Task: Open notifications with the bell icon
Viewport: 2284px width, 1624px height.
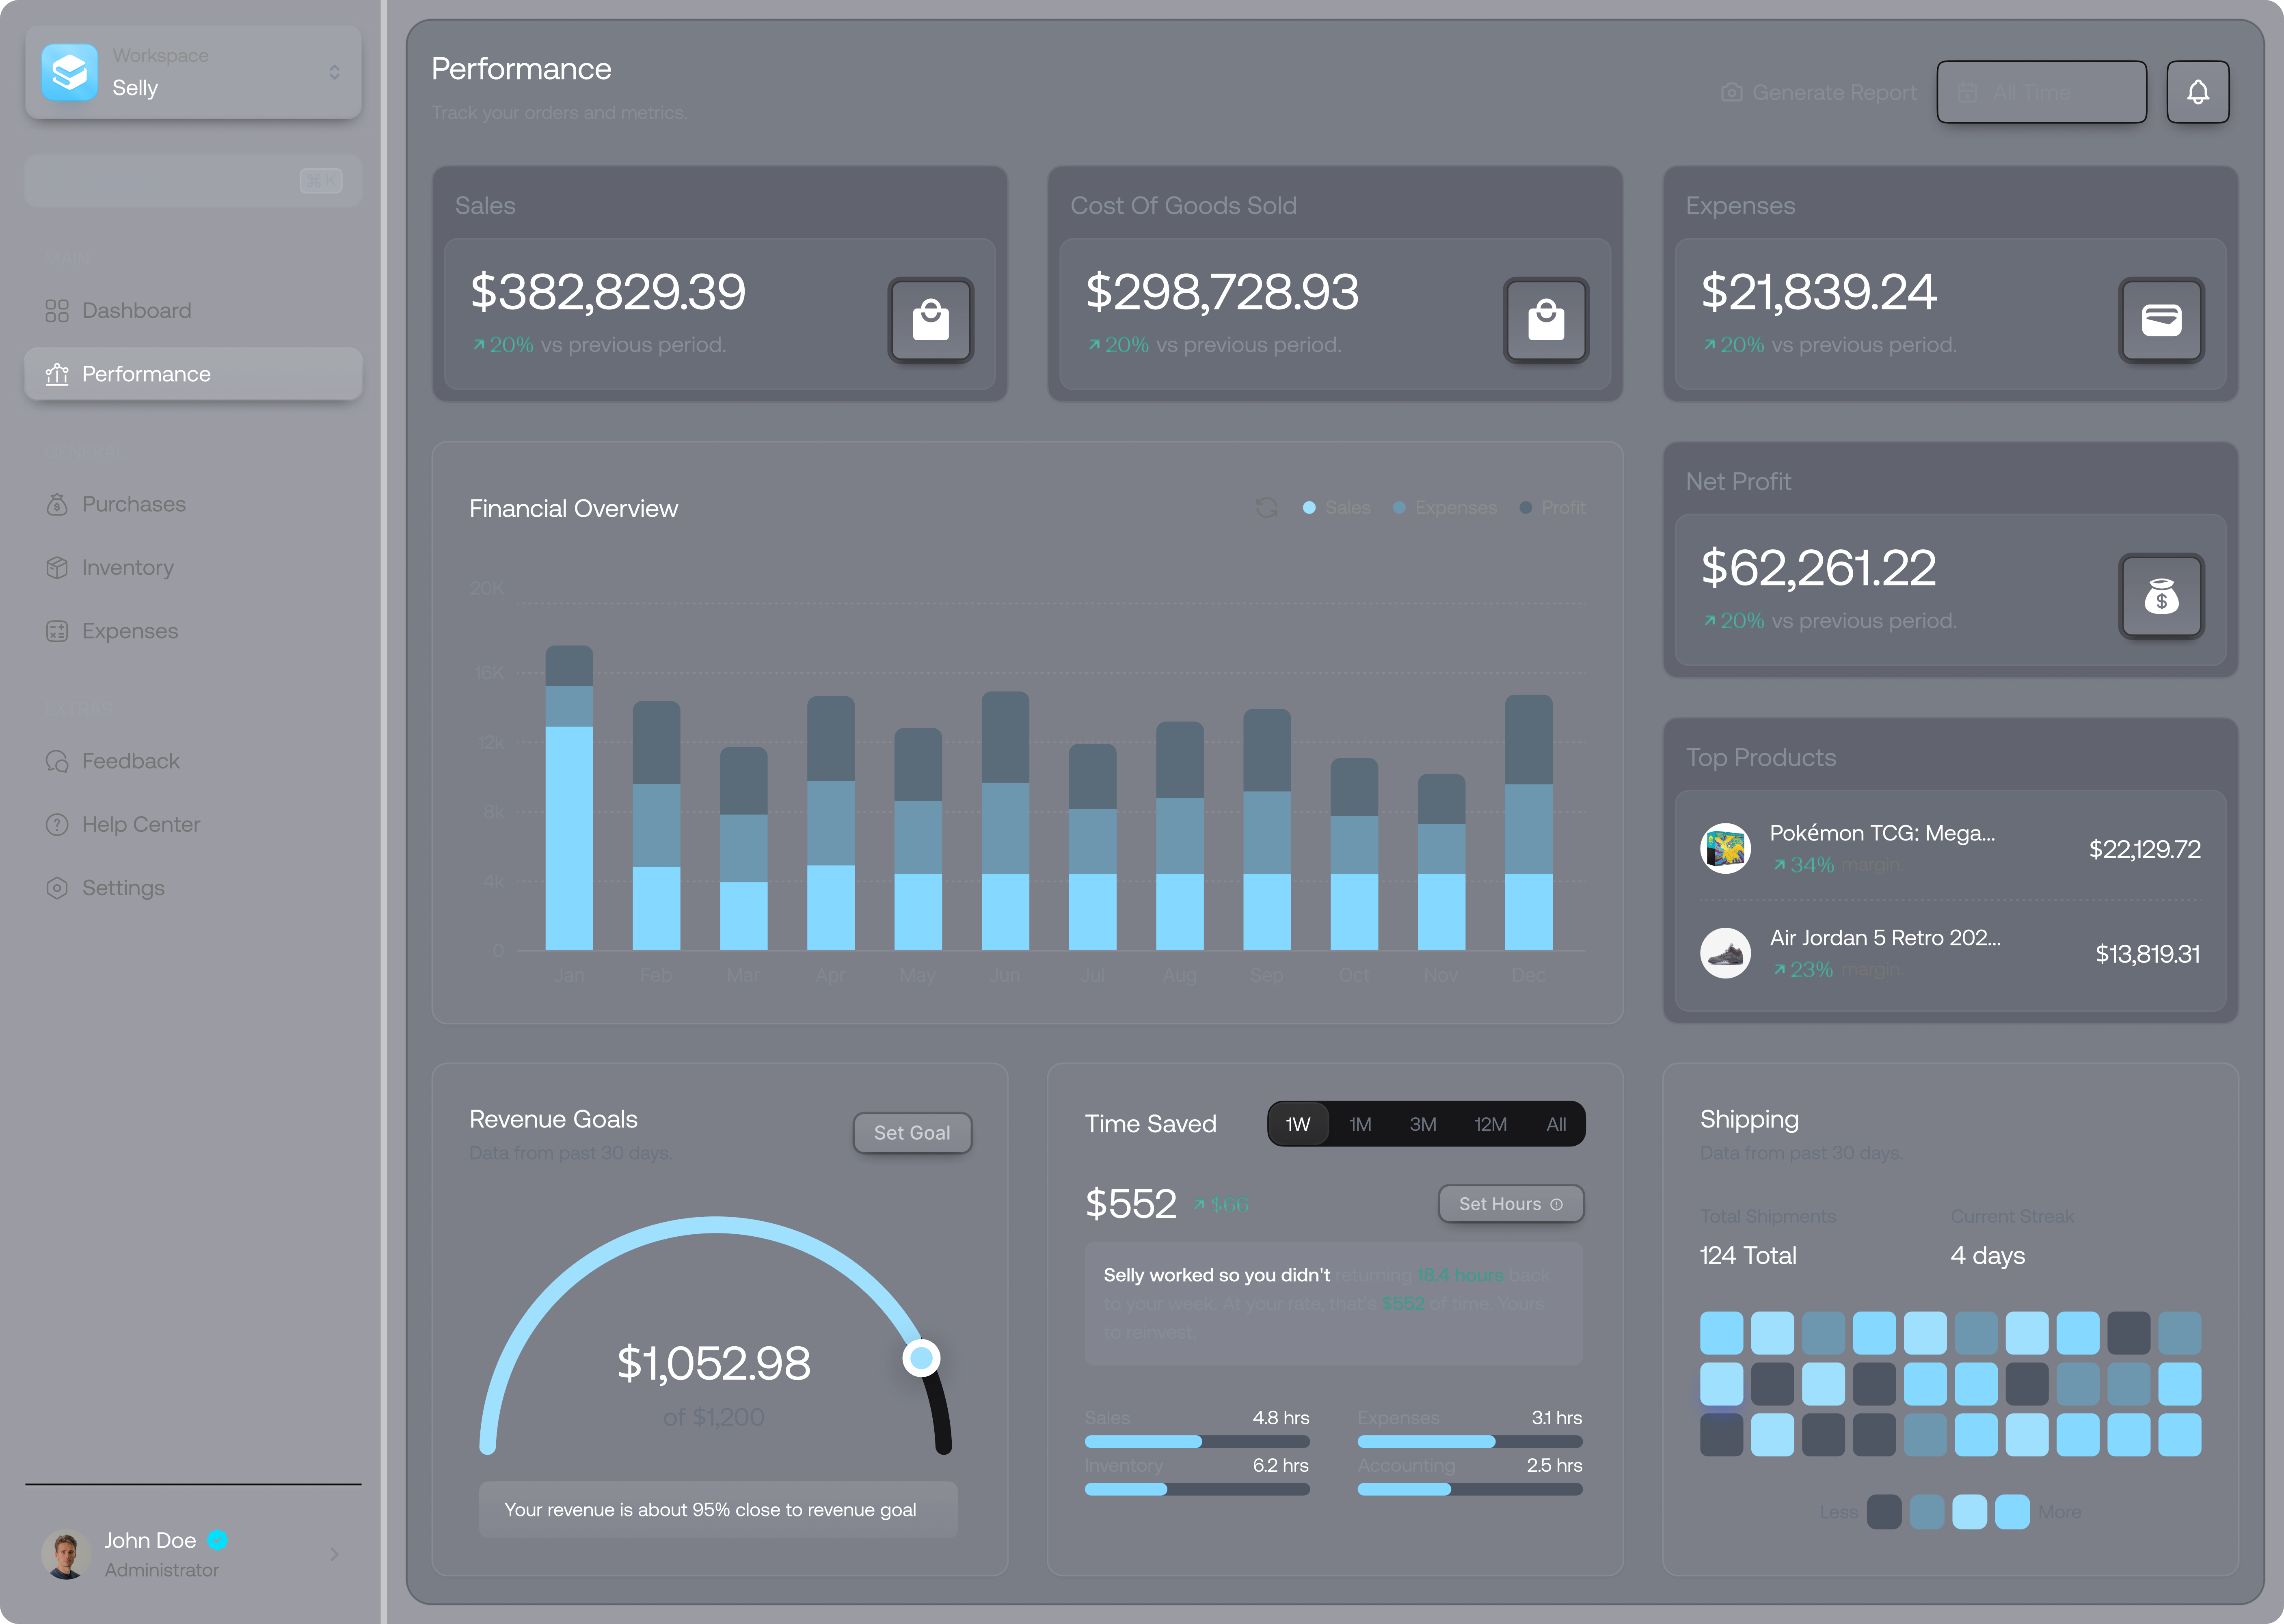Action: [x=2197, y=92]
